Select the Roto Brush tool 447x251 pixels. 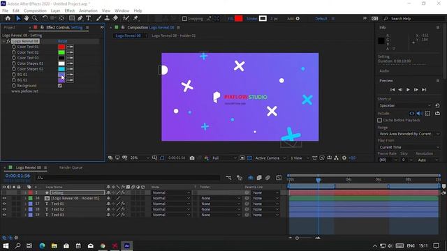pyautogui.click(x=126, y=18)
